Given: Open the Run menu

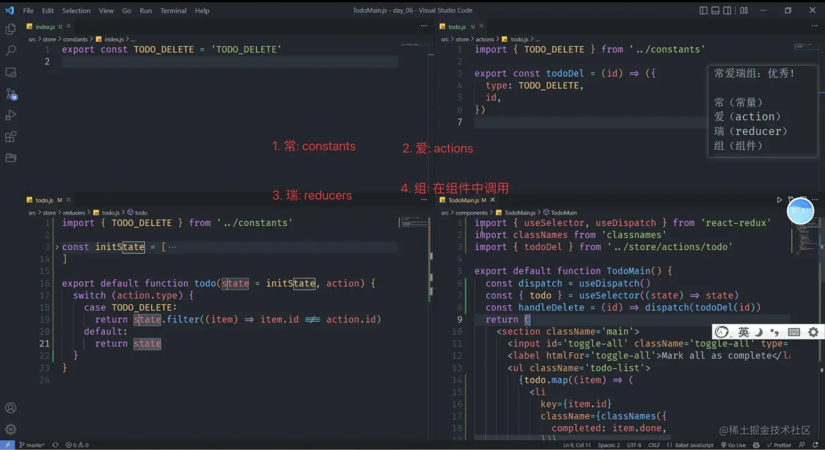Looking at the screenshot, I should point(146,10).
